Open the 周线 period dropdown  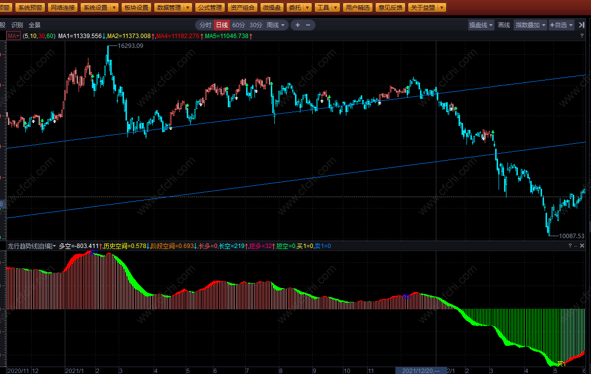click(x=276, y=25)
